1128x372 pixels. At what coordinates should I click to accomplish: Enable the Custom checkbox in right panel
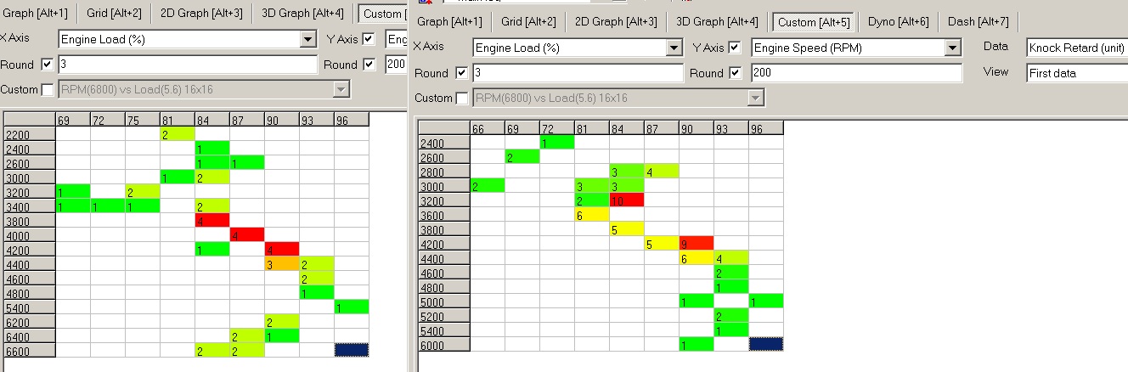461,99
